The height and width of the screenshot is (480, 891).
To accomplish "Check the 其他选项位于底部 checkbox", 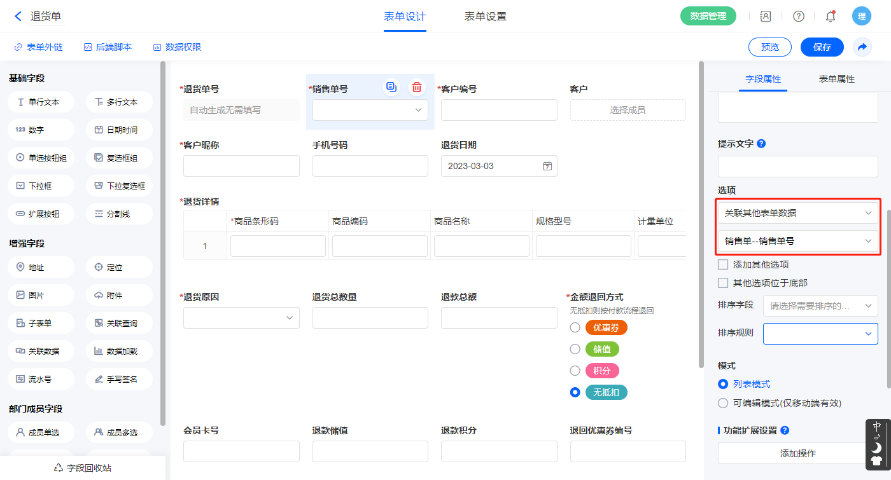I will [723, 283].
